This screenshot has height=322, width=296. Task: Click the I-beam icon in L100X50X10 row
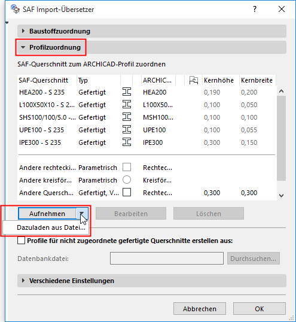click(x=127, y=104)
